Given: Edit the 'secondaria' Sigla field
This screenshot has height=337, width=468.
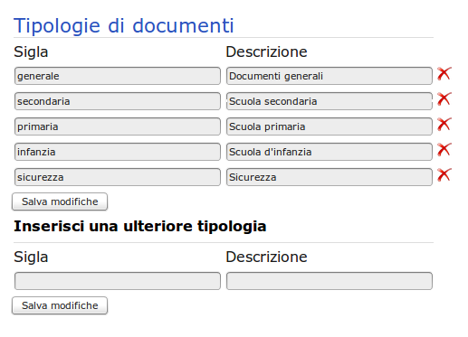Looking at the screenshot, I should 118,101.
